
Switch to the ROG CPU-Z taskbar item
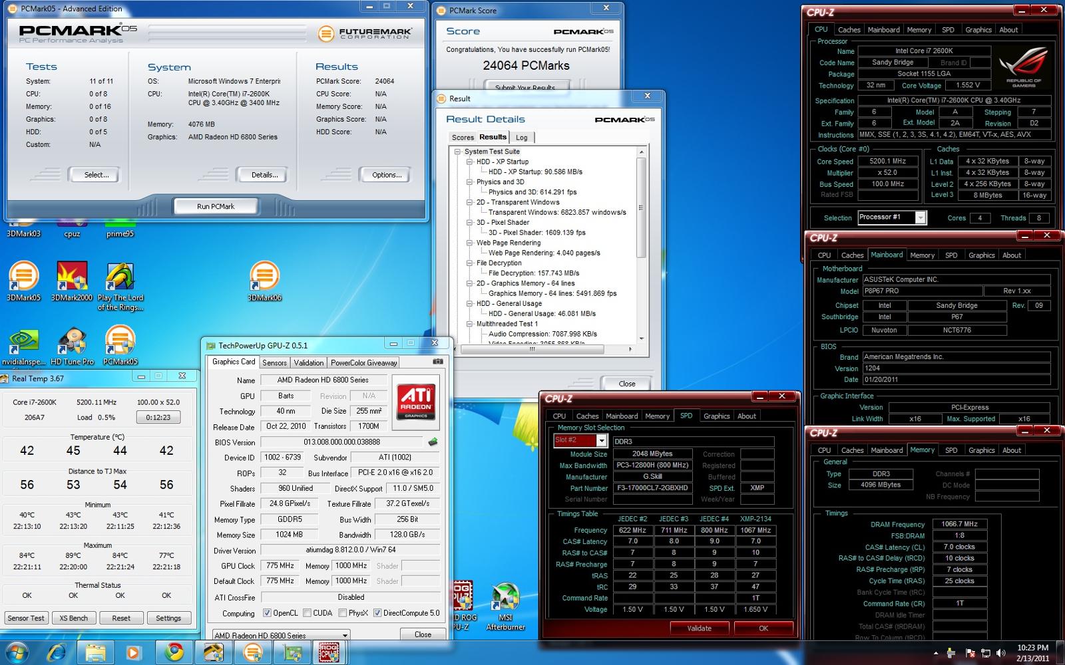[x=330, y=652]
